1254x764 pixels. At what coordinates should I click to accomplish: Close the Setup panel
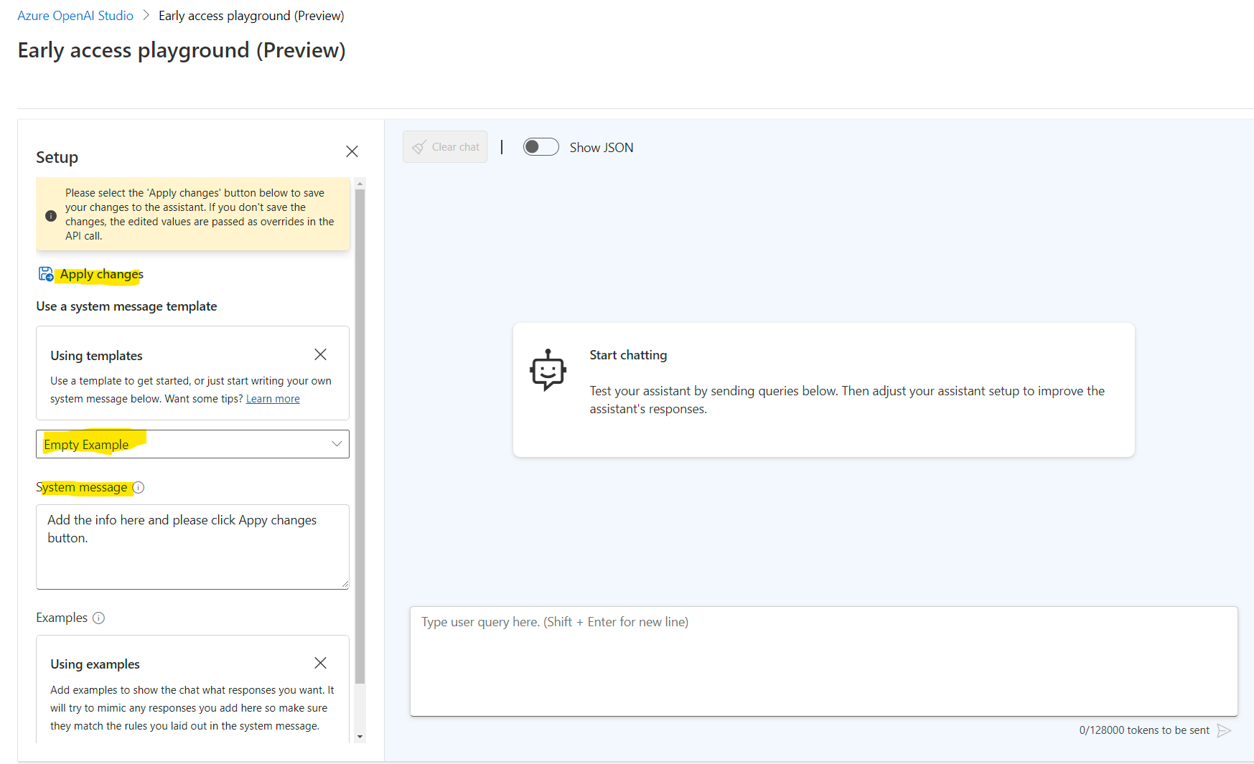pyautogui.click(x=352, y=151)
